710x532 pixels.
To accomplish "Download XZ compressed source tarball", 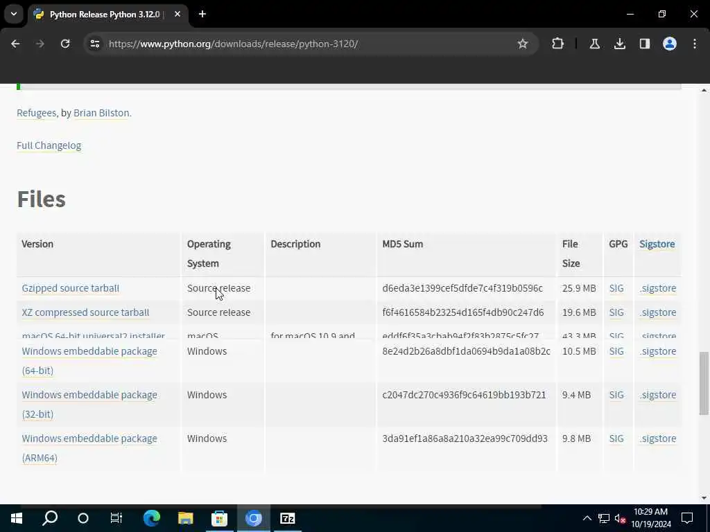I will pyautogui.click(x=85, y=312).
